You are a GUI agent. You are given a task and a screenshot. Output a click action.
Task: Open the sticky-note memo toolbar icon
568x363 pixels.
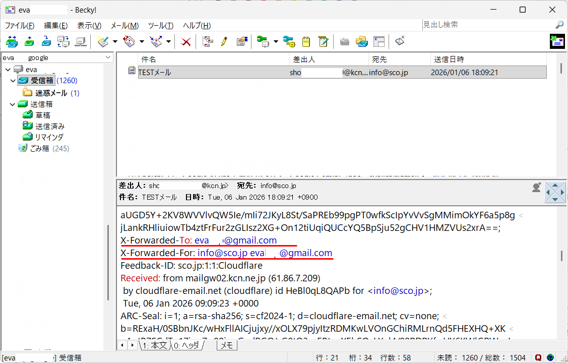click(305, 41)
